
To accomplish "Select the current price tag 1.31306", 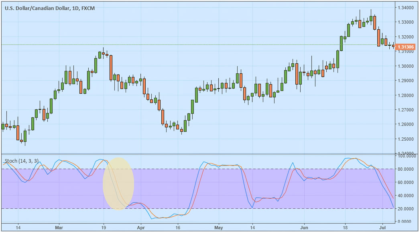I will (x=406, y=47).
